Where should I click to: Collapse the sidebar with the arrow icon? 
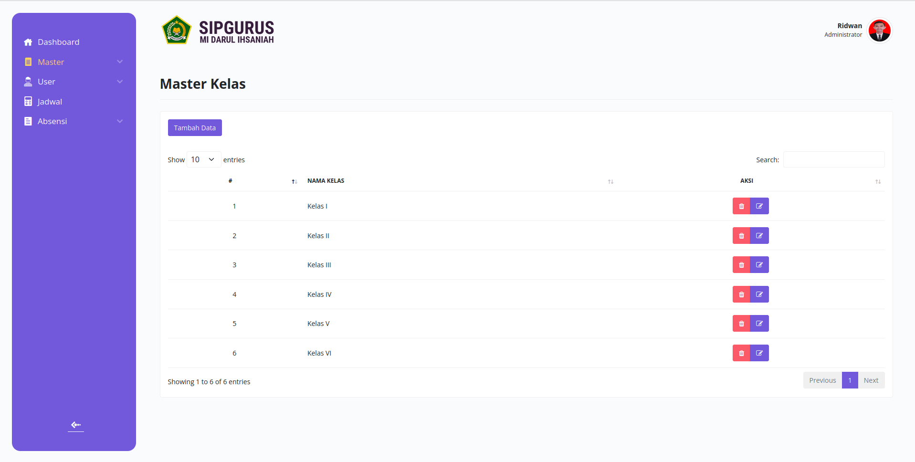point(76,425)
